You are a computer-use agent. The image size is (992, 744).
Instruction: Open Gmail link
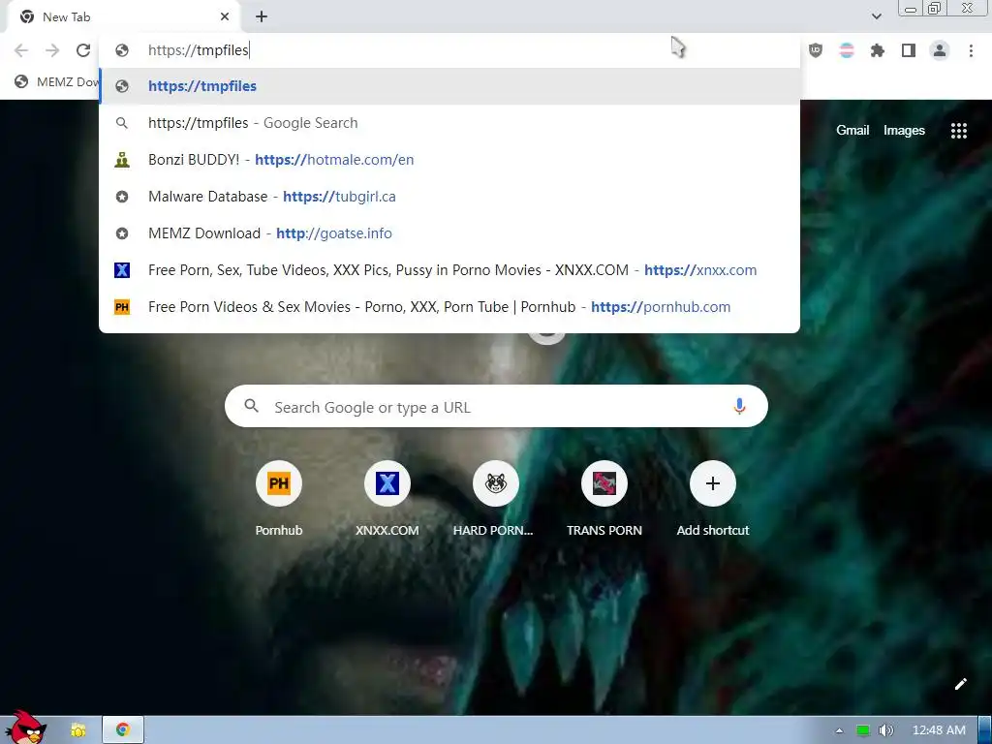point(852,131)
